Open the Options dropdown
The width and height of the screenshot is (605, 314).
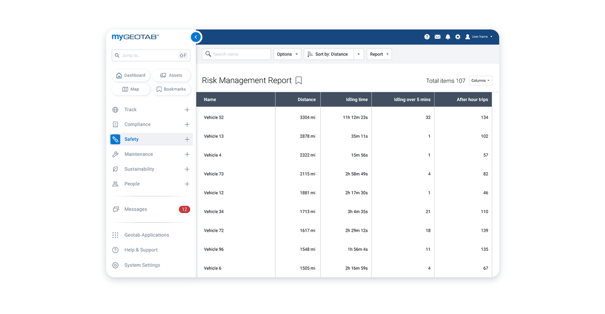287,54
